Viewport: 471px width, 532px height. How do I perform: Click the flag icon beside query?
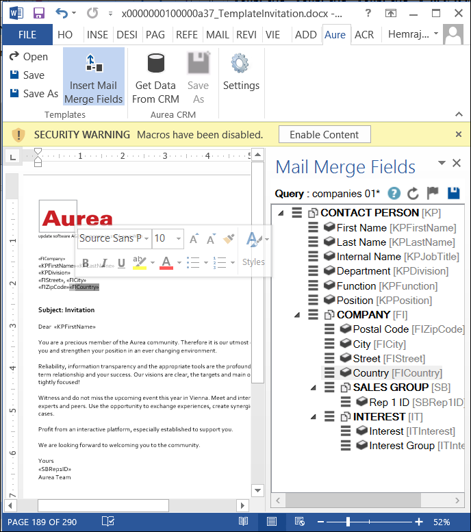coord(433,193)
